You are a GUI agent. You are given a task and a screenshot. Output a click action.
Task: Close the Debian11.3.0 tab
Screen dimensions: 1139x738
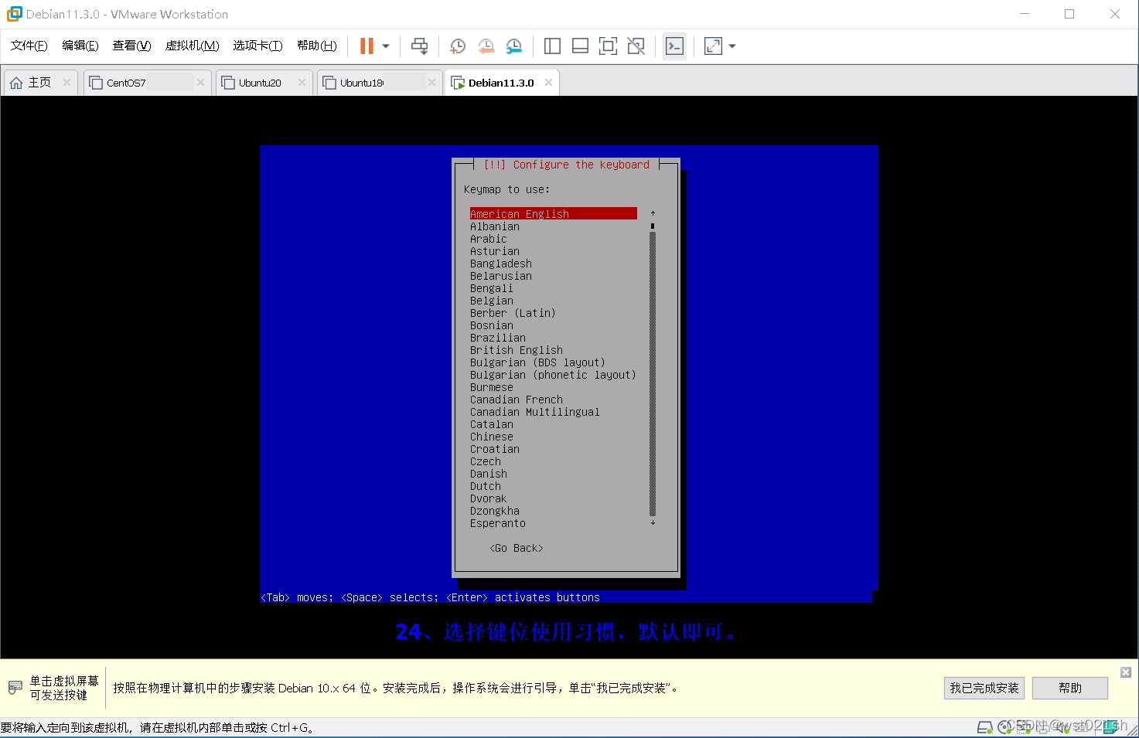click(548, 83)
